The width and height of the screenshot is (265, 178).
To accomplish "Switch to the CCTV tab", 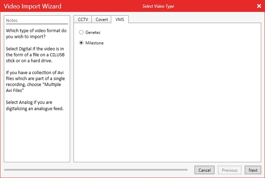I will click(83, 20).
